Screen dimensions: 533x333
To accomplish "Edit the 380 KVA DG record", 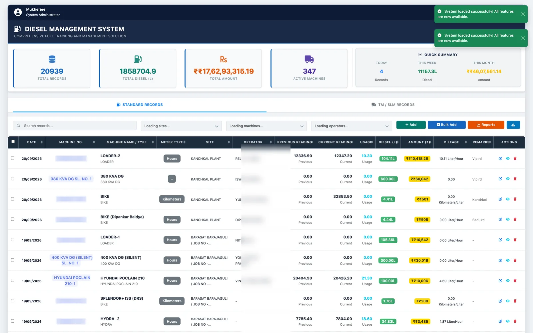I will (500, 179).
